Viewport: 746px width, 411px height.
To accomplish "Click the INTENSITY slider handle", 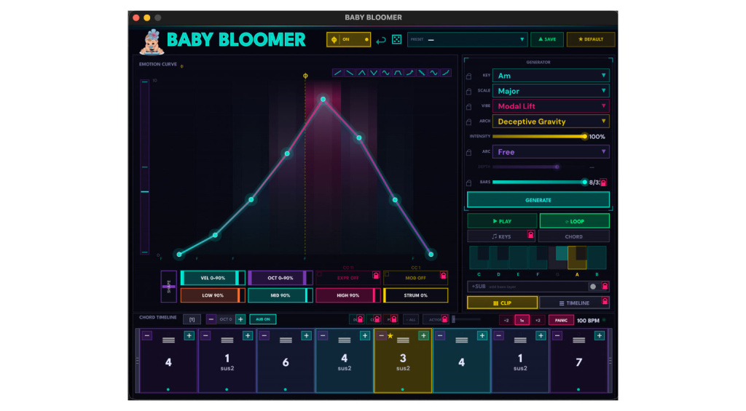I will 584,136.
